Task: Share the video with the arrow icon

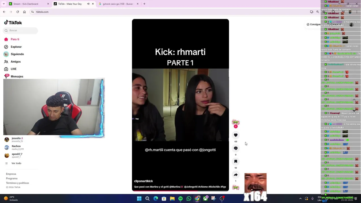Action: tap(236, 175)
